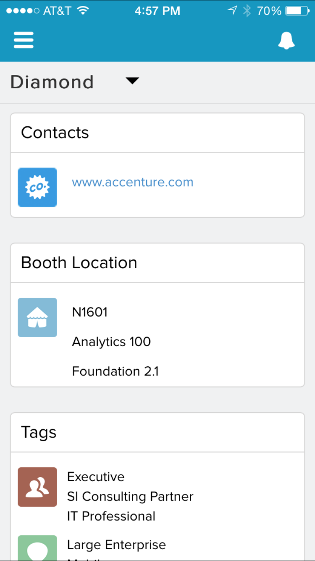Tap the green tag icon
315x561 pixels.
point(37,548)
